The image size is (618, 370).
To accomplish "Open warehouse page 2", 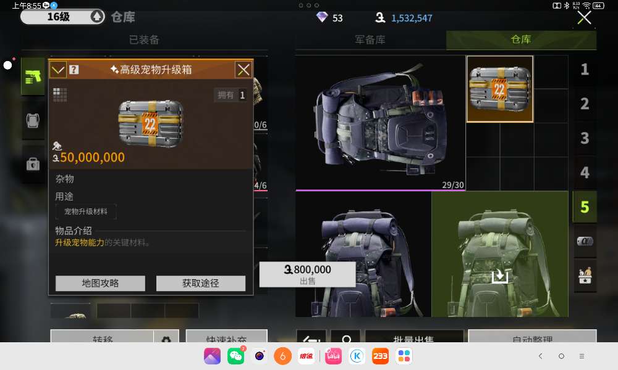I will [x=585, y=104].
